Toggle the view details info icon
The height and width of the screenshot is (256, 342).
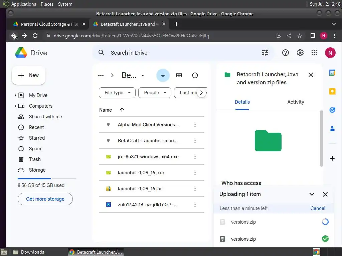[x=195, y=75]
